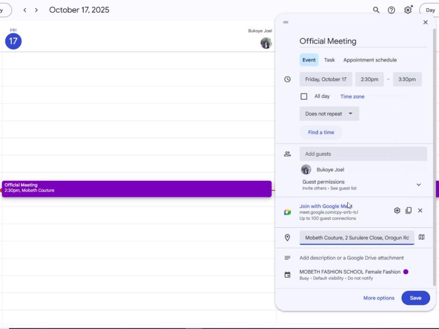Add description or Google Drive attachment
This screenshot has width=439, height=329.
(351, 257)
